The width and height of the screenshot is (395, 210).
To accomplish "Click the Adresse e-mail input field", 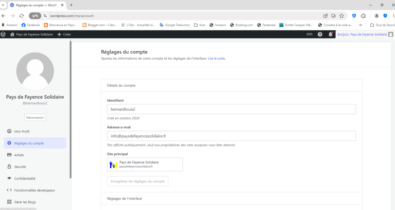I will 231,136.
